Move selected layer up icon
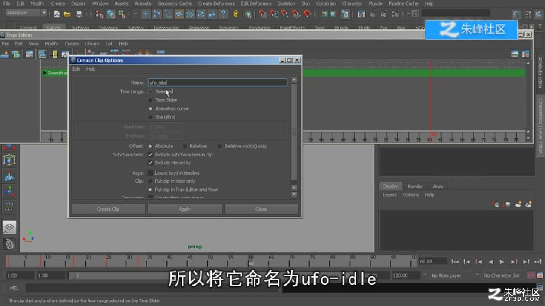The image size is (545, 306). click(x=496, y=204)
